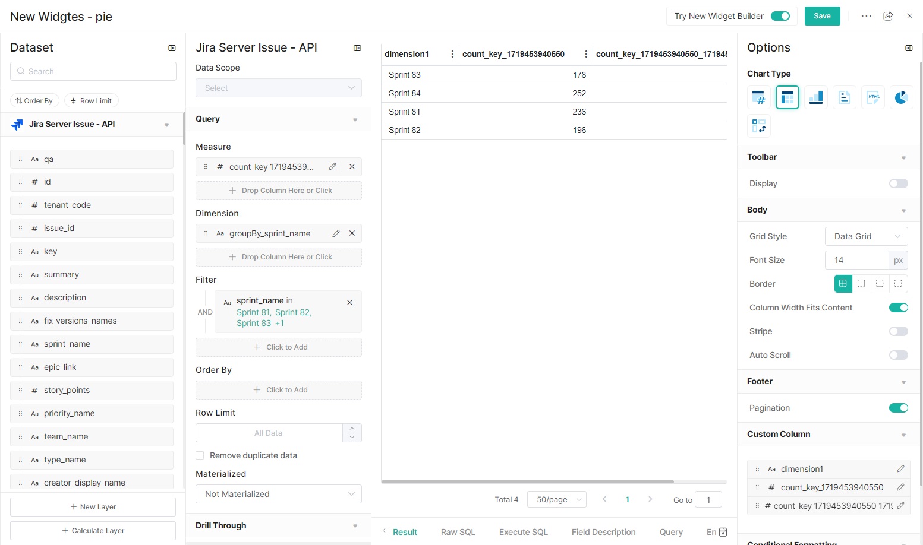The width and height of the screenshot is (923, 545).
Task: Switch to the Raw SQL tab
Action: tap(458, 532)
